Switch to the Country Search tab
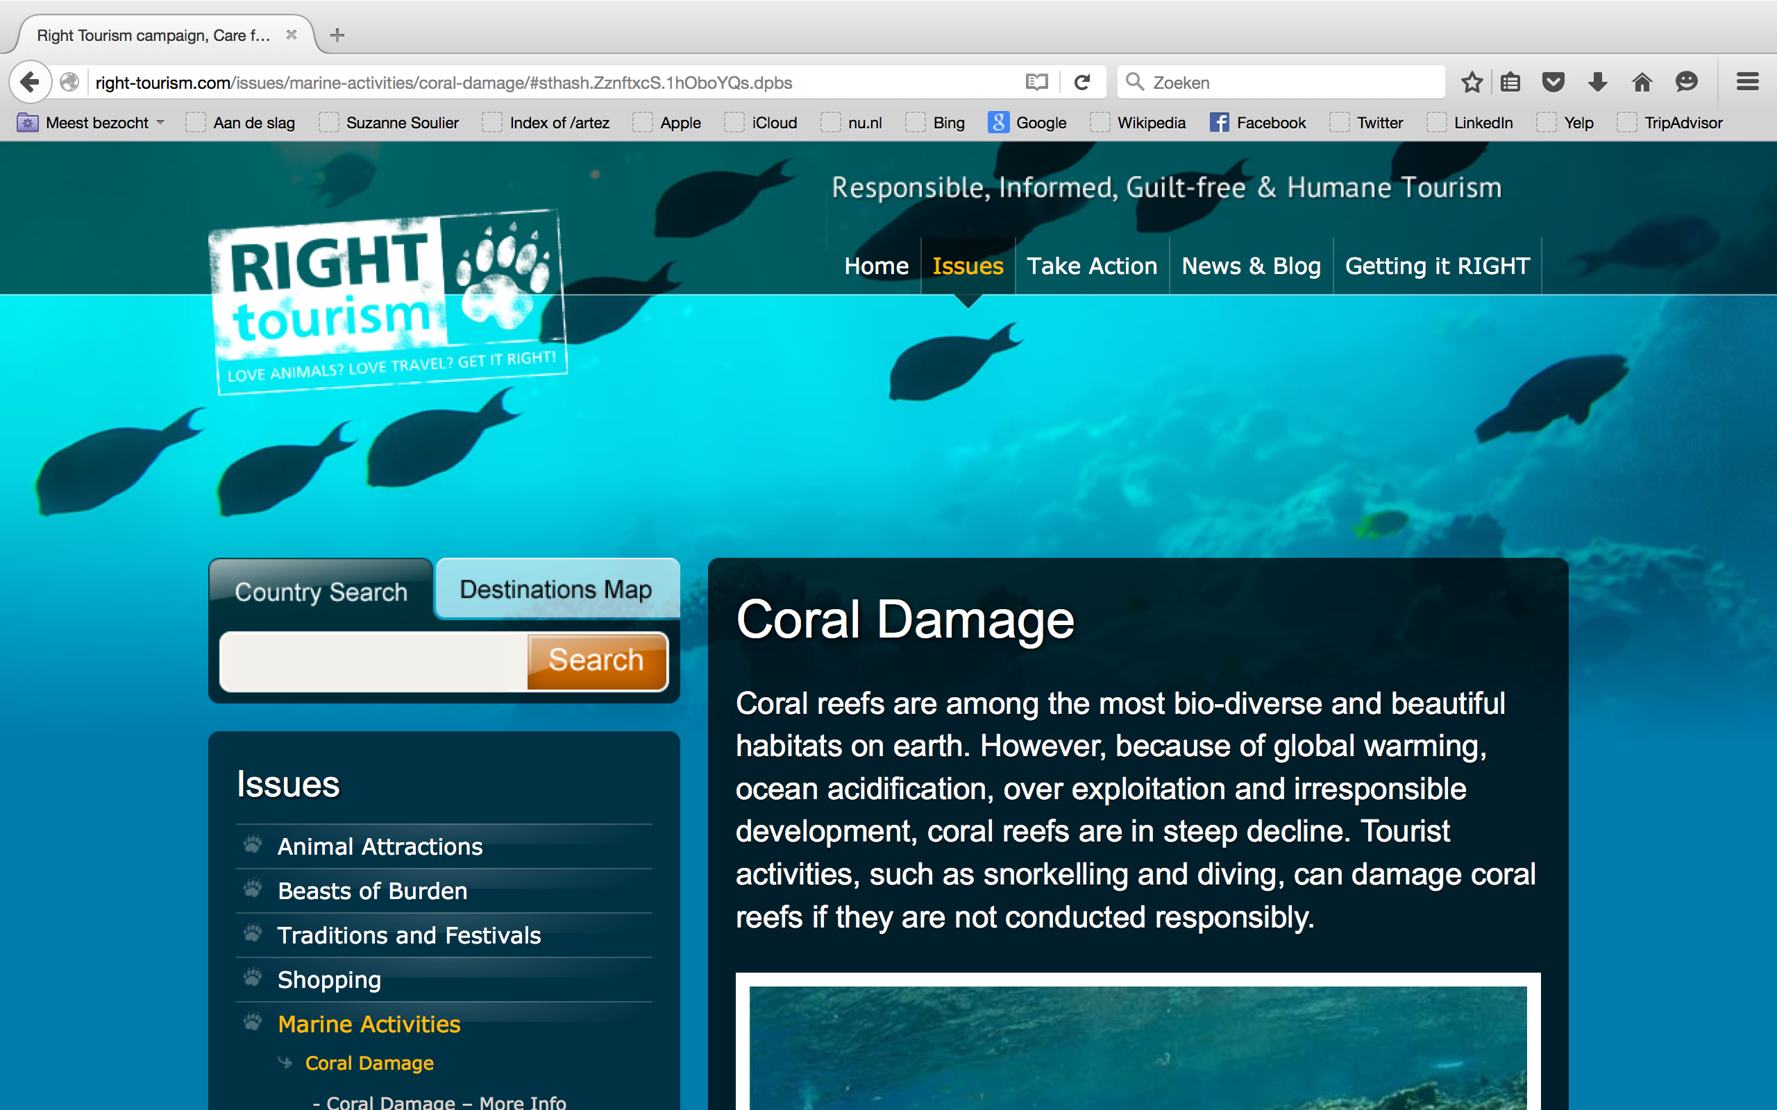Screen dimensions: 1777x1110 321,592
